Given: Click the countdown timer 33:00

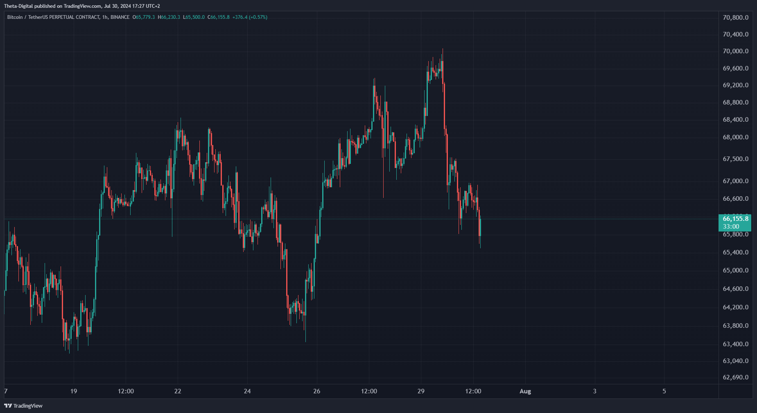Looking at the screenshot, I should click(x=731, y=227).
